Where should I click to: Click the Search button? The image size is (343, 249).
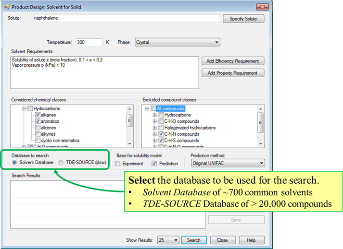(194, 240)
